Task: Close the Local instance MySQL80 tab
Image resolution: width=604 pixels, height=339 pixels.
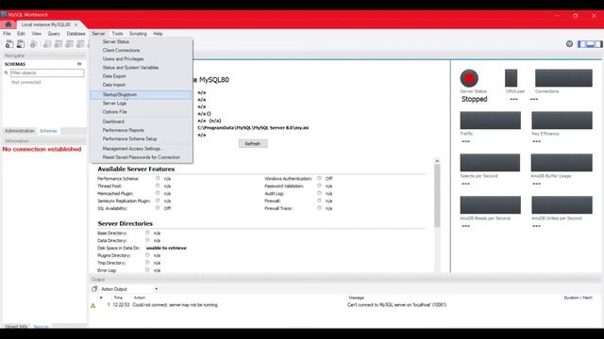Action: tap(75, 24)
